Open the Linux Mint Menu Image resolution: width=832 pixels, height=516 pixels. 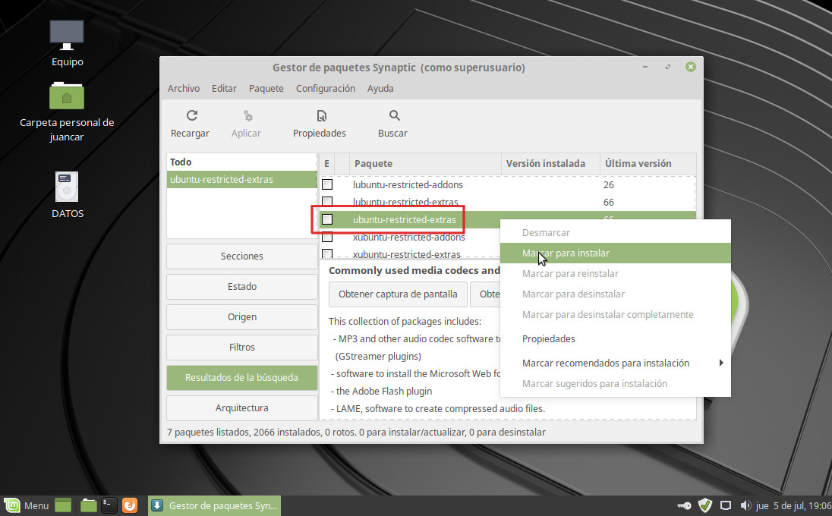pyautogui.click(x=27, y=505)
